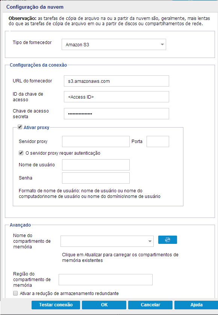Click the refresh buckets icon

click(x=167, y=240)
